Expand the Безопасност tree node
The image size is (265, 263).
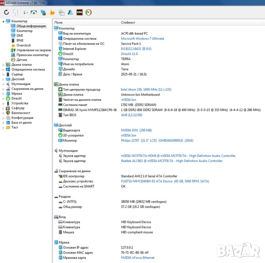[x=4, y=113]
